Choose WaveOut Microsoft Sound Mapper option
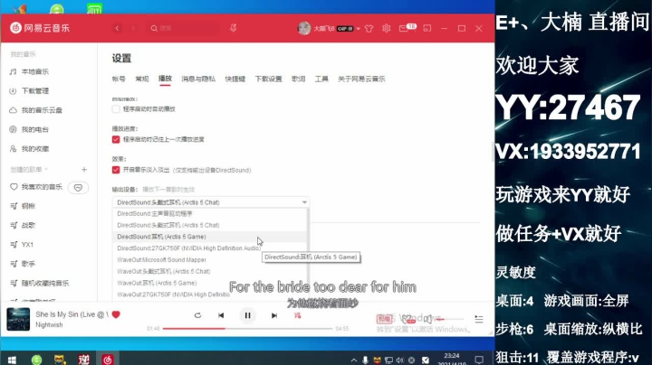This screenshot has width=652, height=365. 210,260
